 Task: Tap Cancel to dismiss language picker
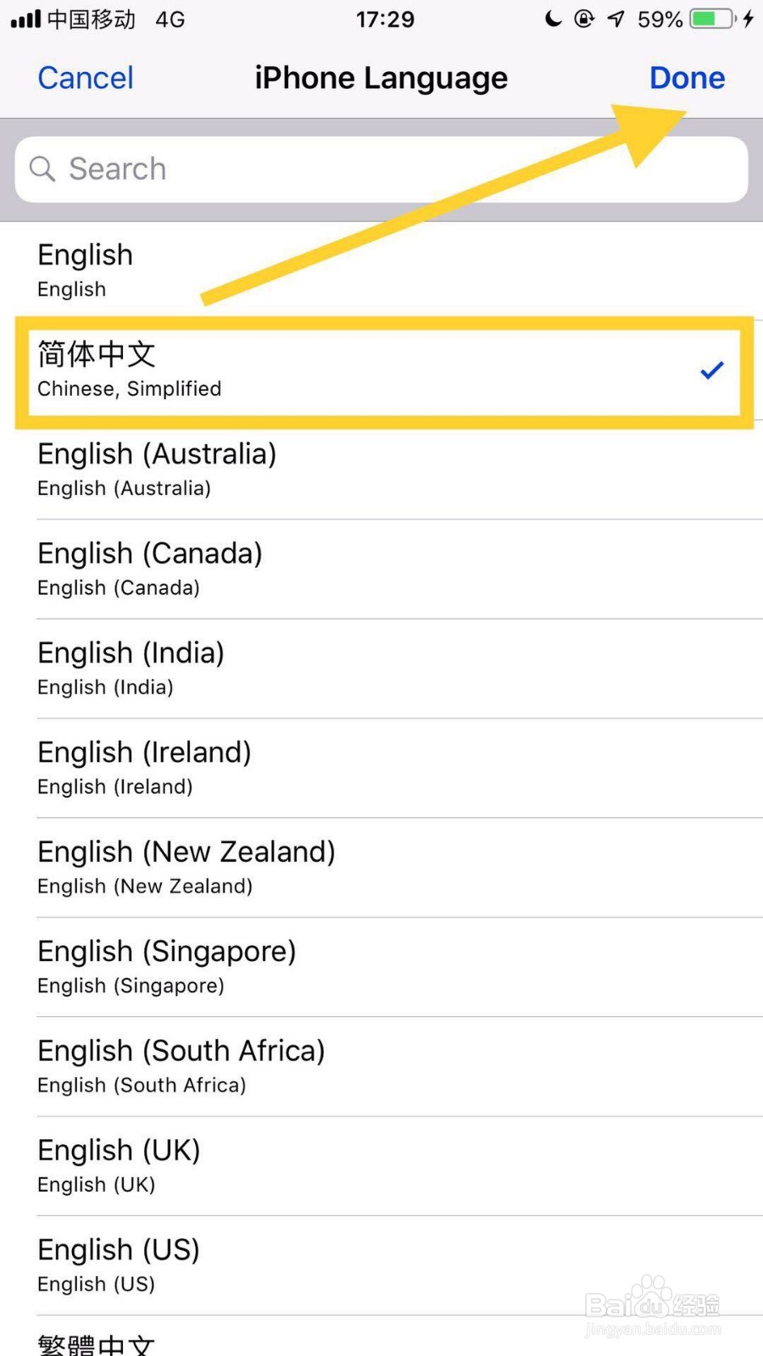click(x=86, y=78)
